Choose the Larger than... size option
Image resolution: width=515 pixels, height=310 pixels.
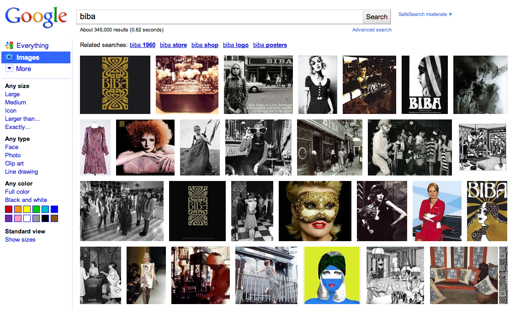22,119
